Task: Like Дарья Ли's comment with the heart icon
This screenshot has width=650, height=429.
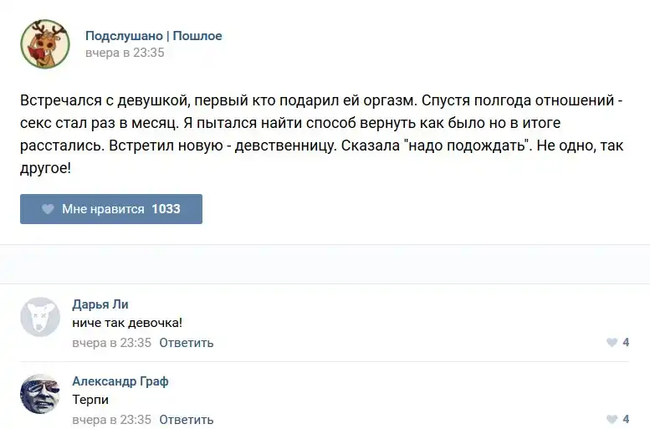Action: [612, 343]
